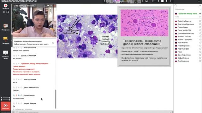Click the chat message input field
This screenshot has height=113, width=202.
[x=94, y=112]
